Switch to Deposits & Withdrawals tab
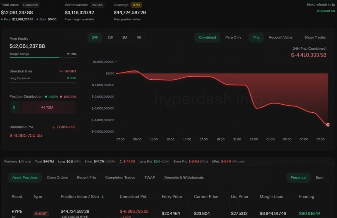This screenshot has height=218, width=337. 184,178
